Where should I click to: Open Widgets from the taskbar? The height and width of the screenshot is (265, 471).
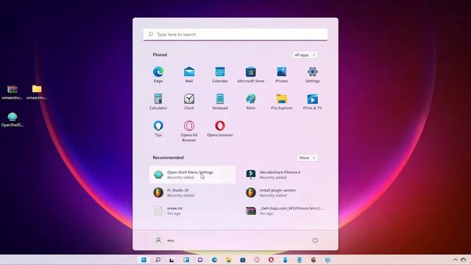186,260
